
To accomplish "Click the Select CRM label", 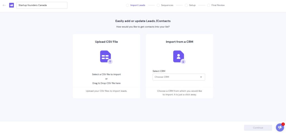I will click(x=159, y=71).
